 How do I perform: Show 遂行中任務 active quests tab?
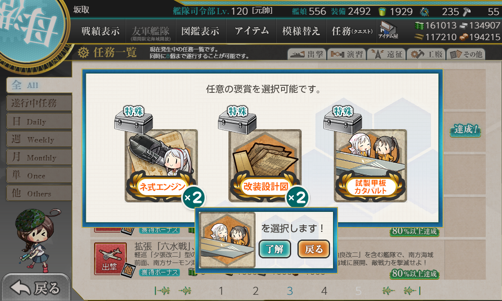point(39,103)
